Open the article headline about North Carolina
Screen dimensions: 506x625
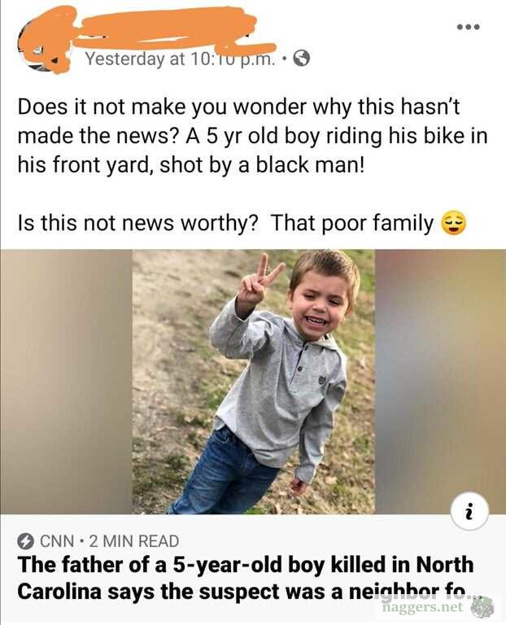tap(244, 576)
